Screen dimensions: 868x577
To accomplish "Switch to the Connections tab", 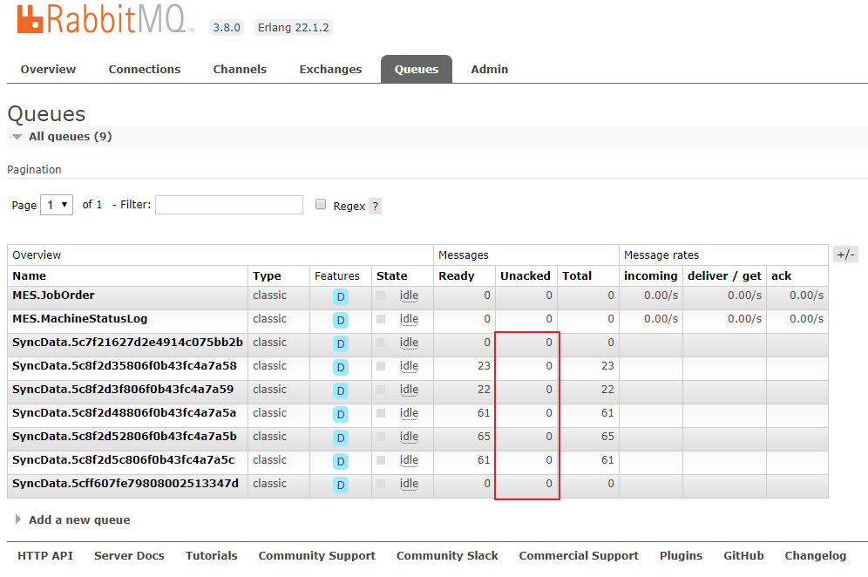I will (x=145, y=69).
